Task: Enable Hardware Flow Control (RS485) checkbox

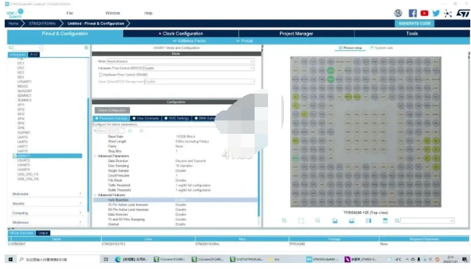Action: 100,75
